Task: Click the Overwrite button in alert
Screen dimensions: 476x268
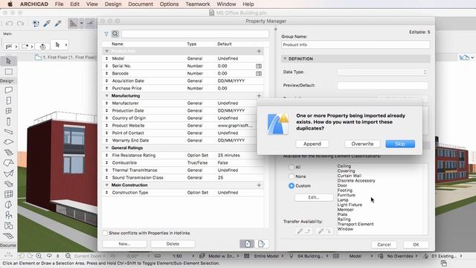Action: [362, 144]
